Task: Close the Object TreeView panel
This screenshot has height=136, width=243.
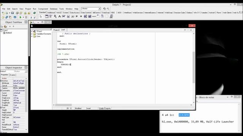Action: [x=26, y=22]
